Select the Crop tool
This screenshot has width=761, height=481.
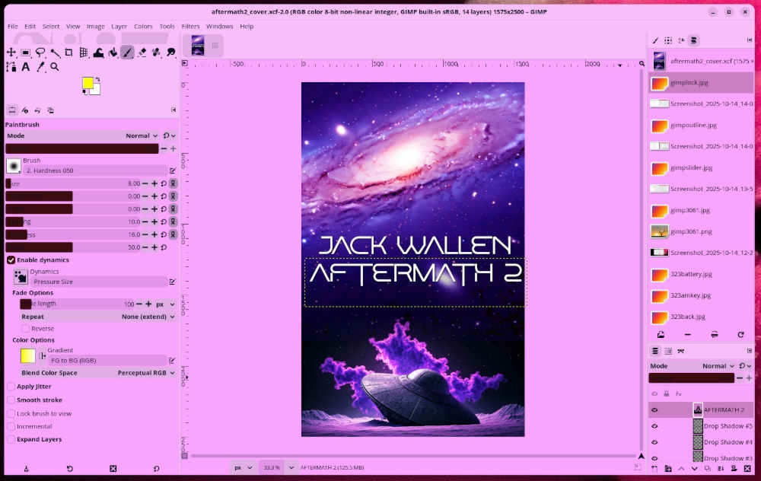[x=68, y=53]
